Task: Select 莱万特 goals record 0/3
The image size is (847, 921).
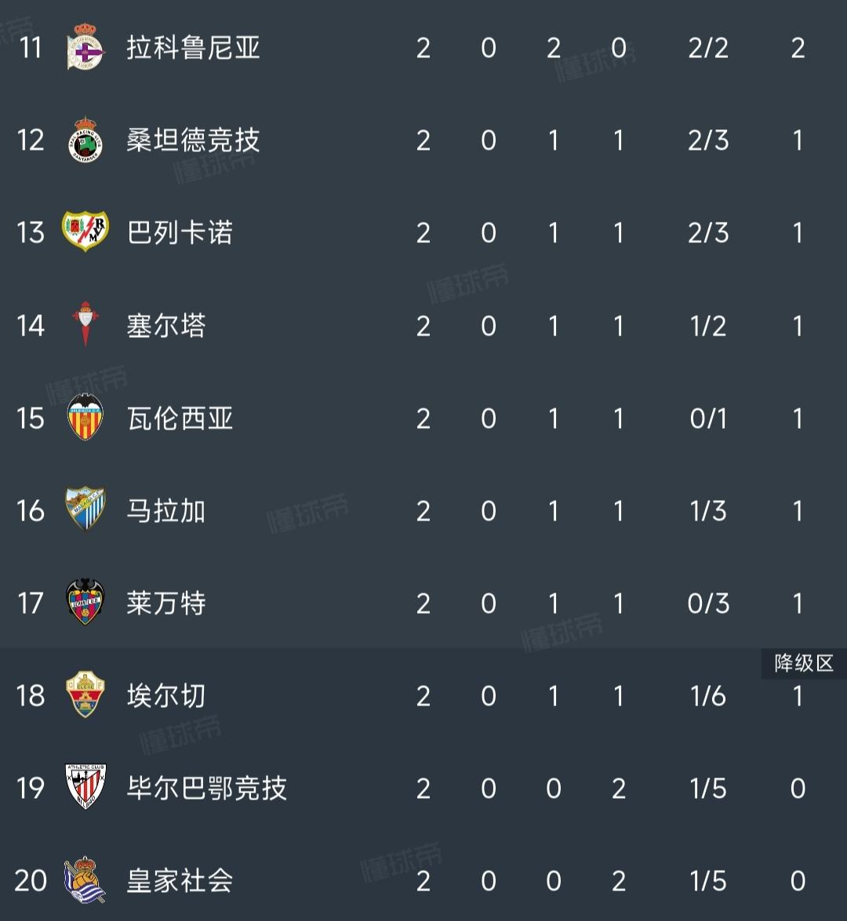Action: (x=707, y=604)
